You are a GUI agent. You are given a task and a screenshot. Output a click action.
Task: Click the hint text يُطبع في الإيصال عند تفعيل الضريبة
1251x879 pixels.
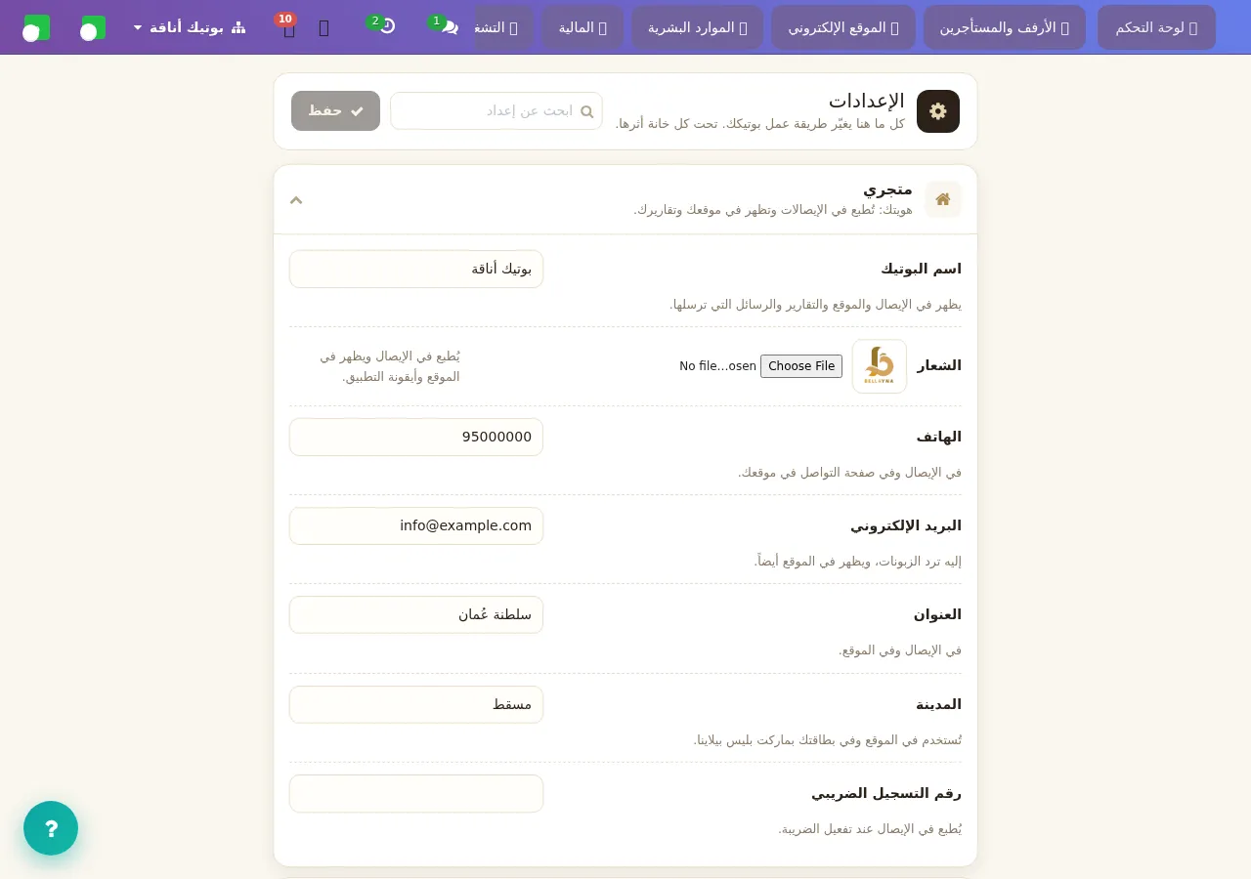click(x=870, y=829)
